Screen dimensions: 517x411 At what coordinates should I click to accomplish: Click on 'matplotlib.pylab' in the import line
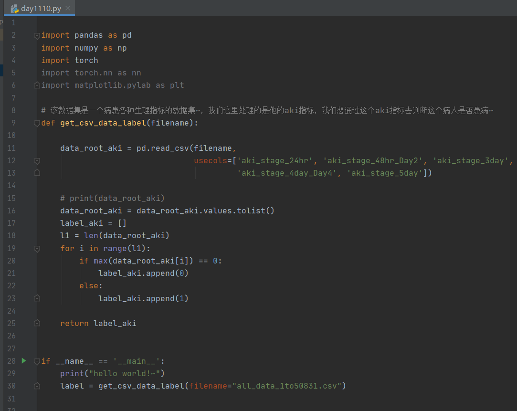point(113,85)
